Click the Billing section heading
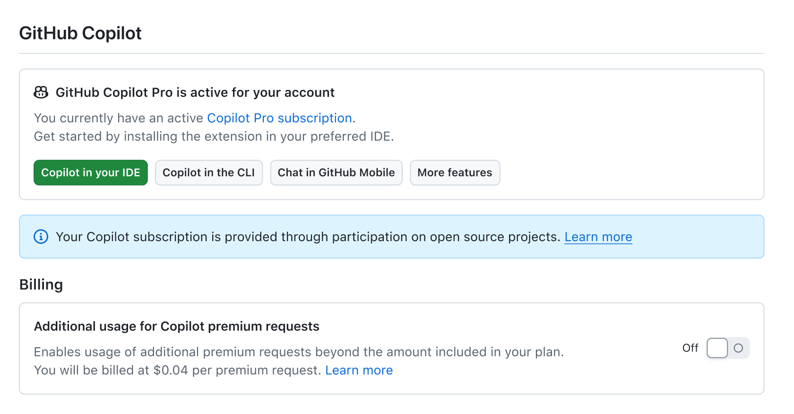The width and height of the screenshot is (794, 414). pos(41,285)
